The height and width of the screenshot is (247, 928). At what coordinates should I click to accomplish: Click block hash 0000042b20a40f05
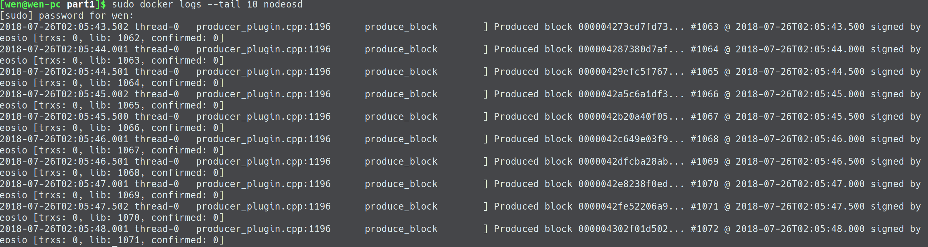(x=623, y=117)
